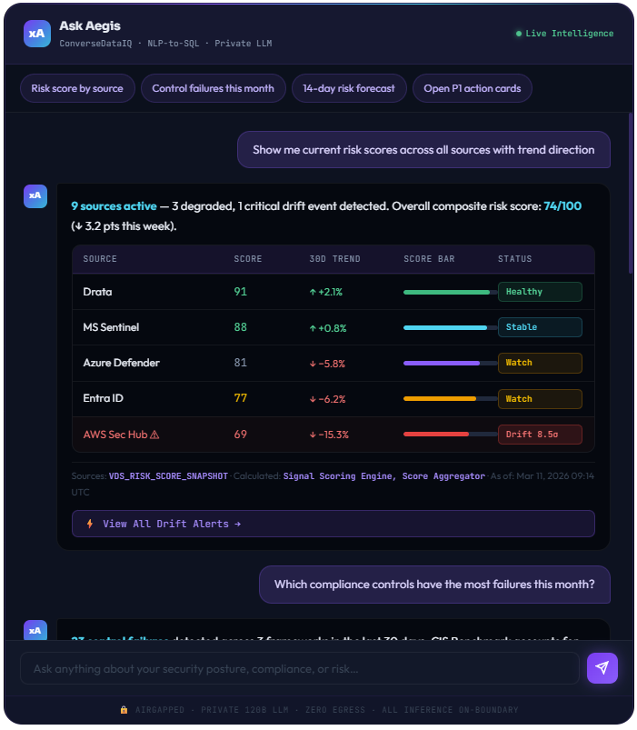Choose the '14-day risk forecast' chip

point(349,88)
